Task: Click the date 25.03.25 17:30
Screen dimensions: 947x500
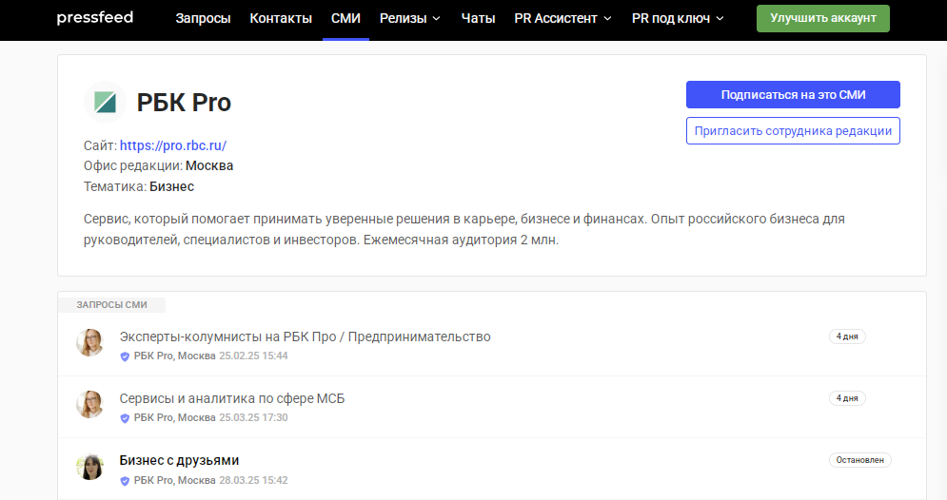Action: [x=253, y=418]
